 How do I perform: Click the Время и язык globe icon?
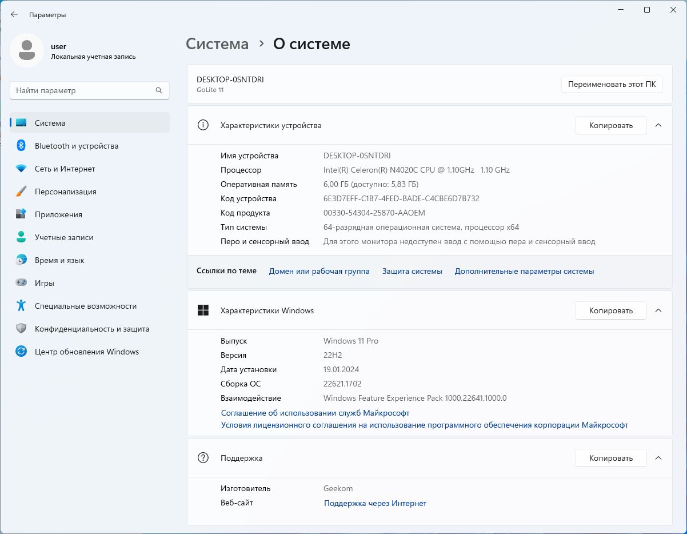click(x=21, y=260)
